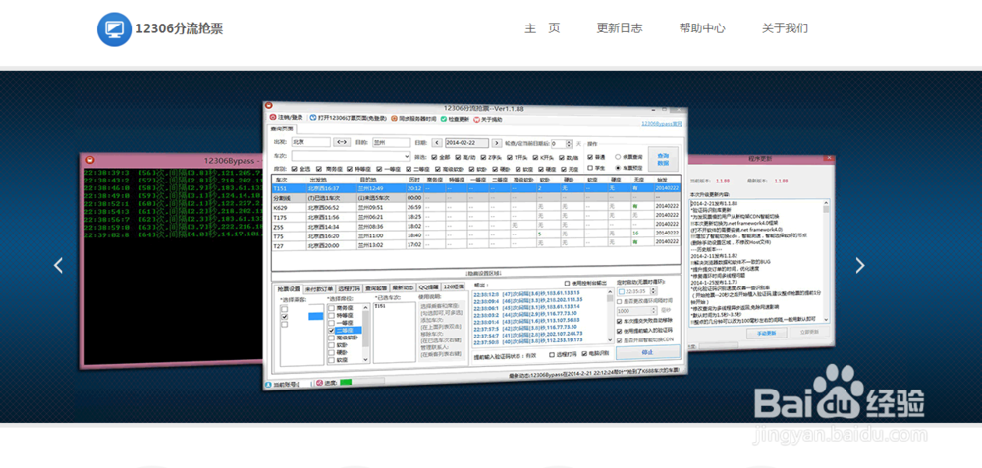Select the 车票预定 radio button

[x=618, y=169]
